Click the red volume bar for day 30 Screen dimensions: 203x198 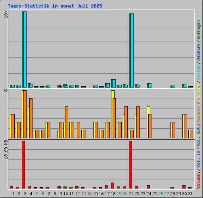(184, 187)
